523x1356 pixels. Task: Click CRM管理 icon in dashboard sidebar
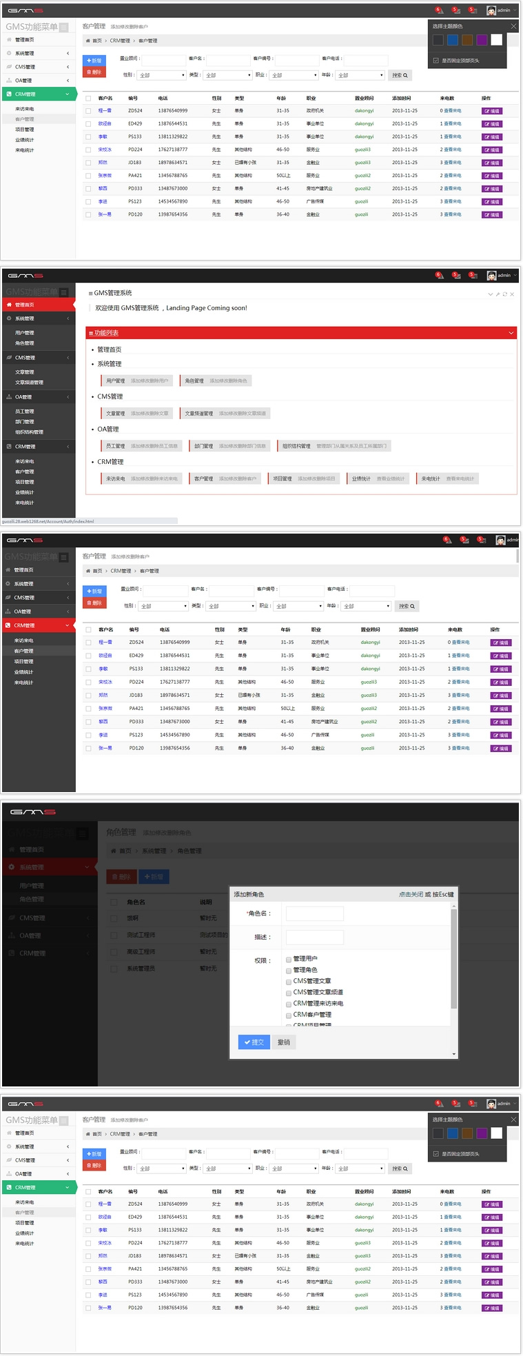coord(10,447)
